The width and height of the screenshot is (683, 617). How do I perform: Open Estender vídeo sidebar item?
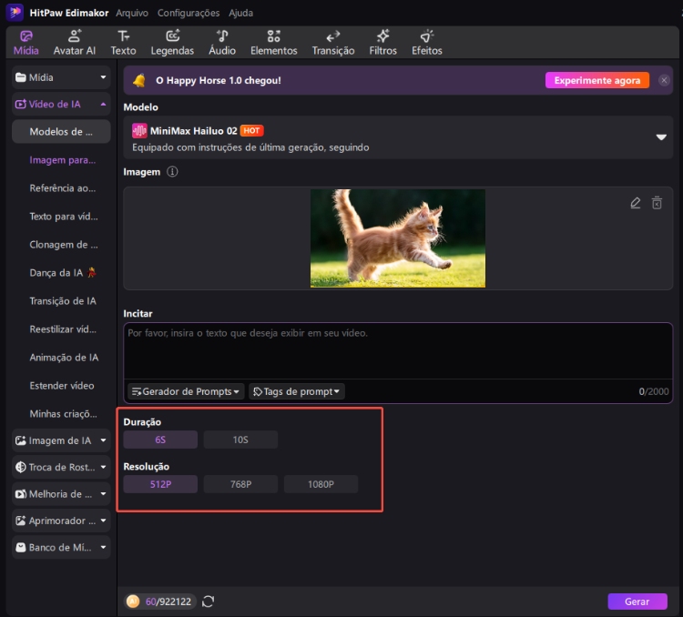click(x=61, y=386)
